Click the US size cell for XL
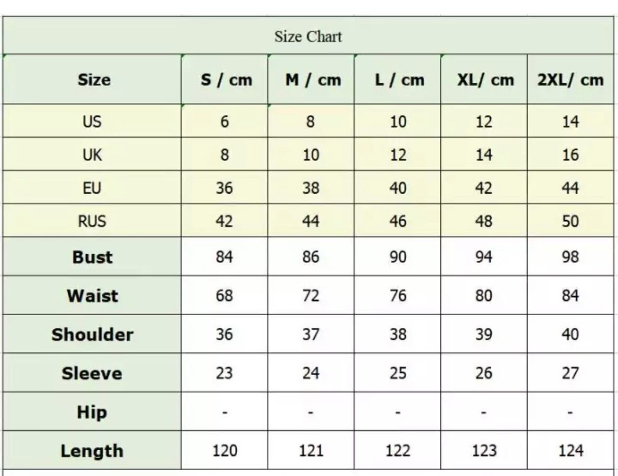The height and width of the screenshot is (476, 618). click(x=484, y=122)
